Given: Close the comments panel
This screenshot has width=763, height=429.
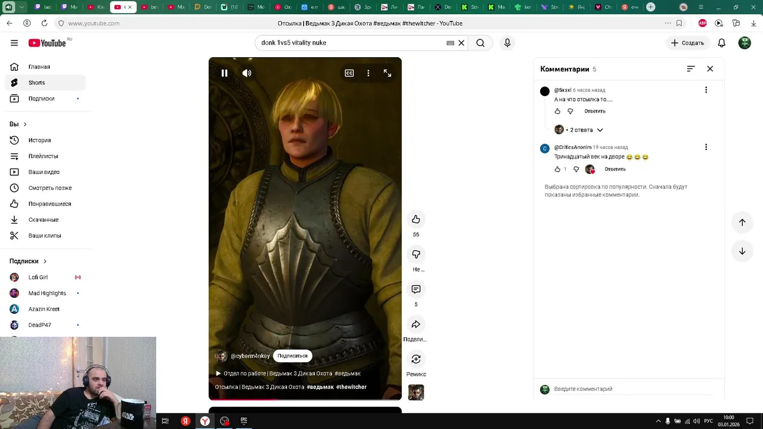Looking at the screenshot, I should [710, 69].
